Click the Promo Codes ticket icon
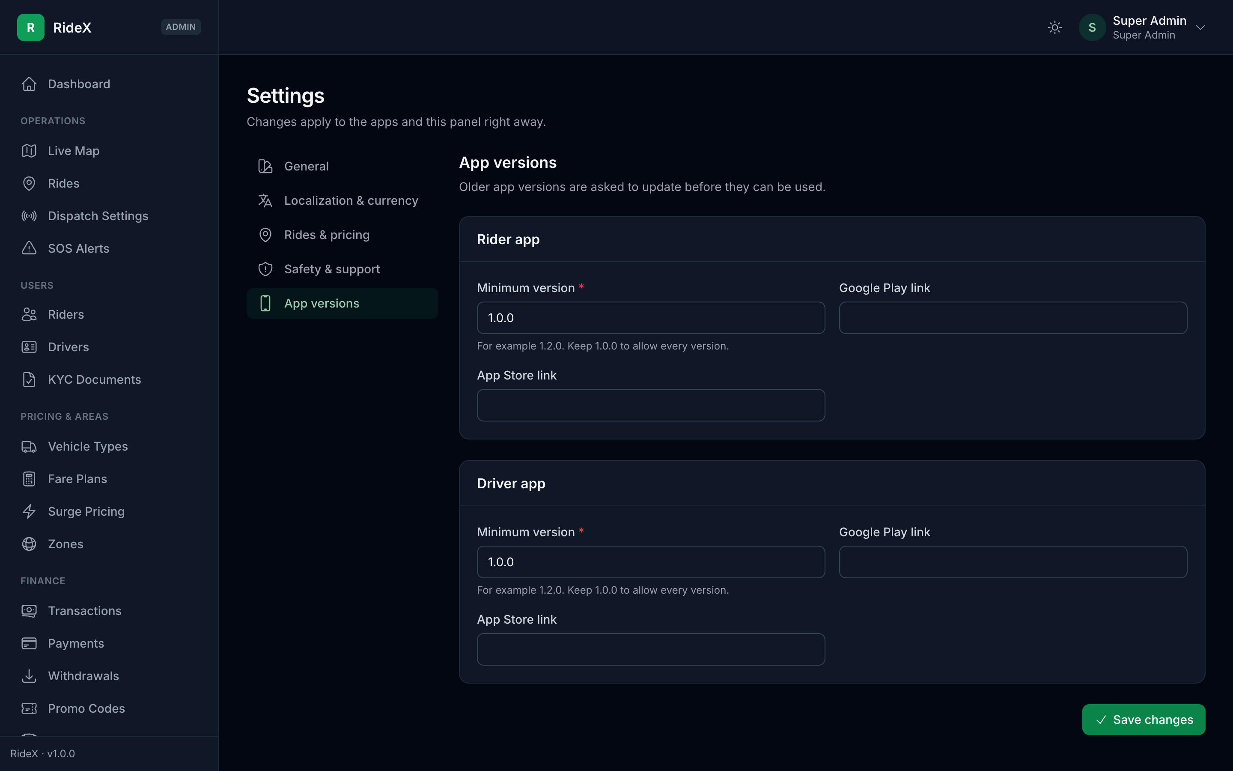 pyautogui.click(x=29, y=709)
